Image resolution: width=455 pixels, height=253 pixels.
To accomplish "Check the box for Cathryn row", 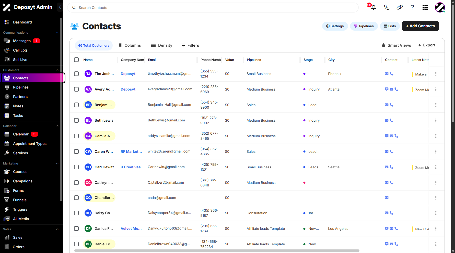I will (x=76, y=183).
